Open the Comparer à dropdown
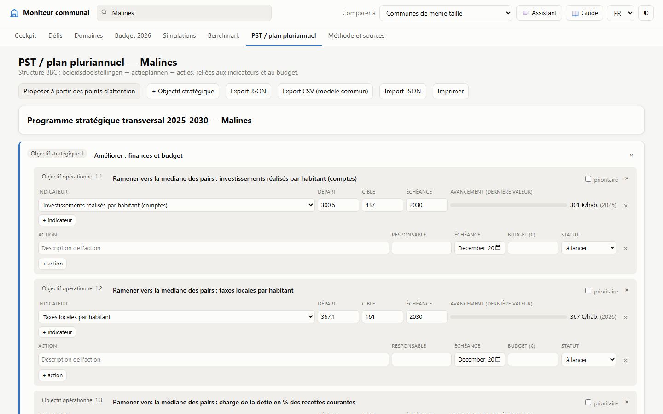 (x=446, y=13)
